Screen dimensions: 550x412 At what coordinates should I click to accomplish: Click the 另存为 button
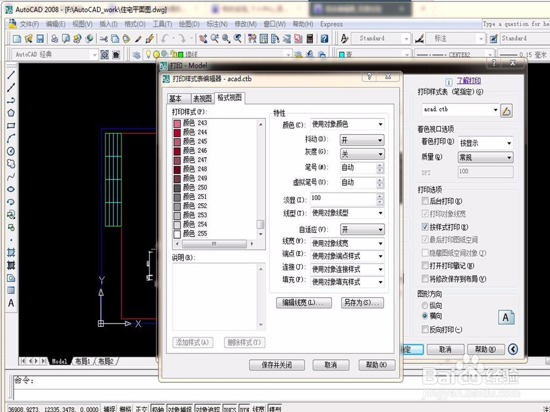pos(362,303)
